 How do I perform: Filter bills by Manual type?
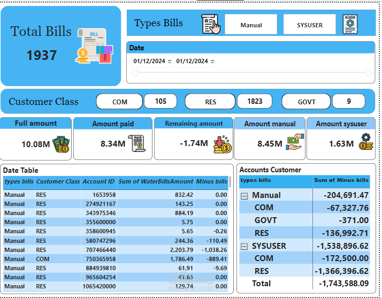pos(251,25)
